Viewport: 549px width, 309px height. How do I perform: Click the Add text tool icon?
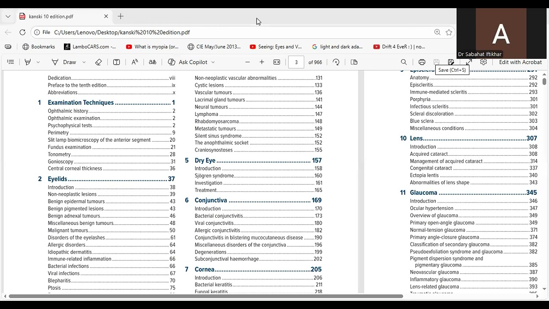116,62
